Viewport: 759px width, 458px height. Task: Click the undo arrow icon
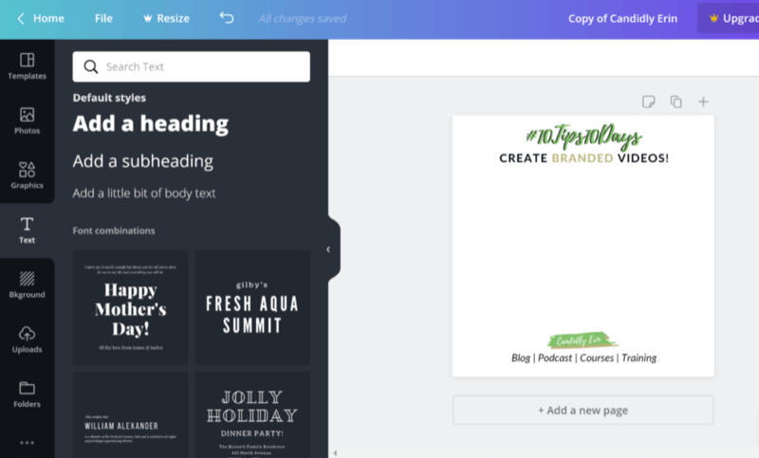pos(227,18)
